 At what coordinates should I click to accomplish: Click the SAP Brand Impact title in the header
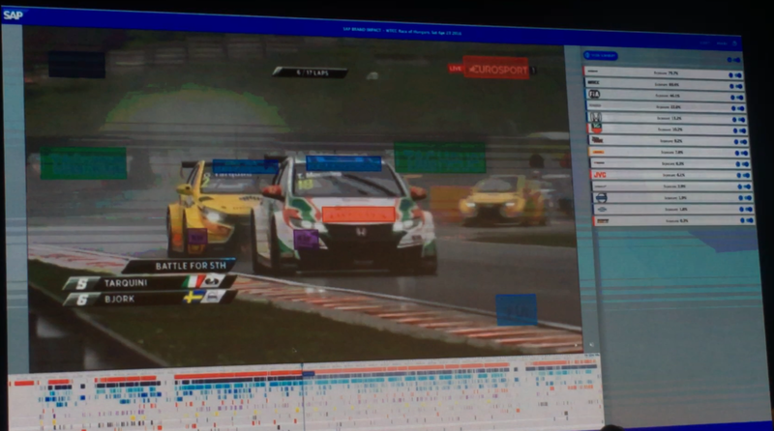[402, 31]
